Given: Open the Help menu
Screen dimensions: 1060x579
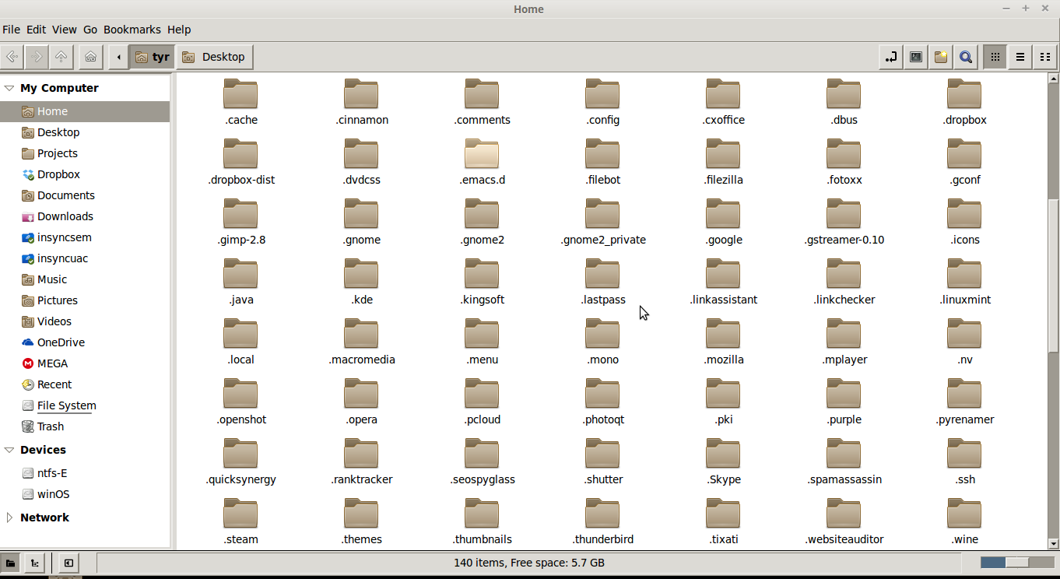Looking at the screenshot, I should tap(178, 30).
